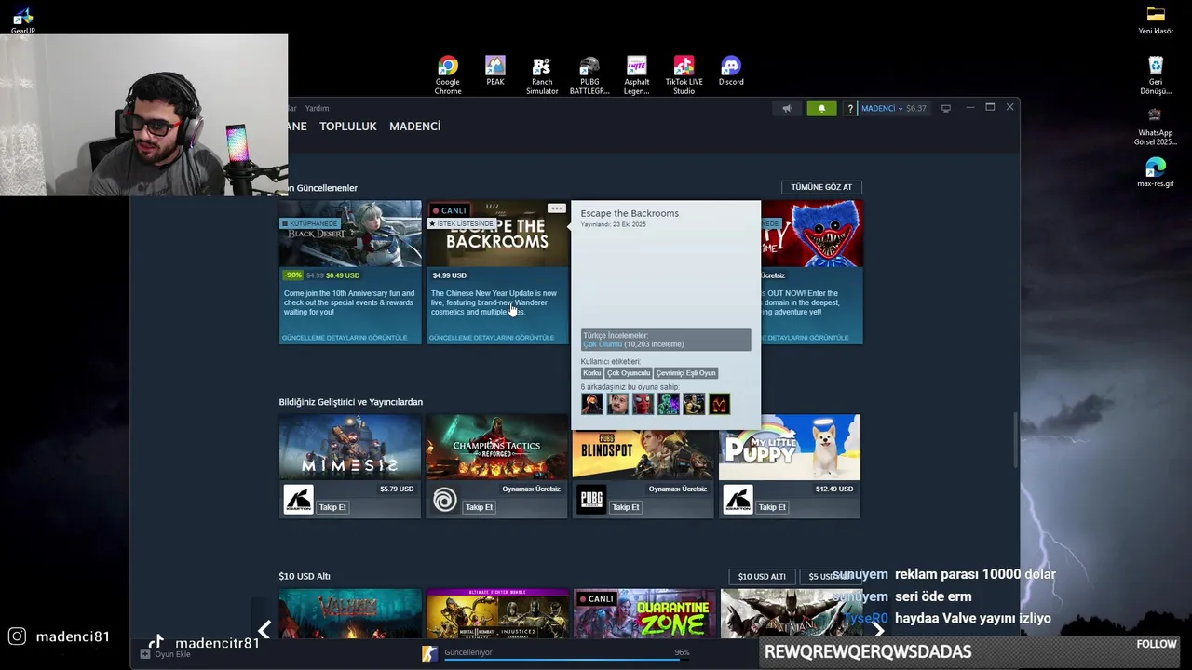The width and height of the screenshot is (1192, 670).
Task: Open Mortal Kombat Injustice bundle thumbnail
Action: point(497,613)
